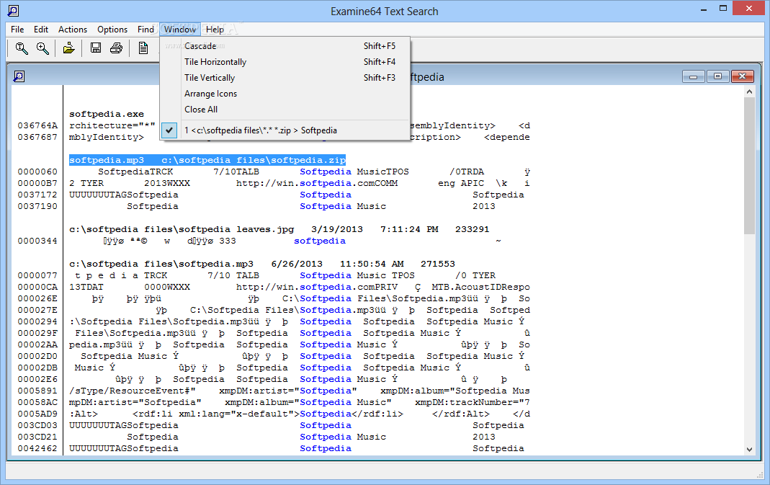The image size is (770, 485).
Task: Click the magnifier-with-plus search toolbar icon
Action: coord(42,48)
